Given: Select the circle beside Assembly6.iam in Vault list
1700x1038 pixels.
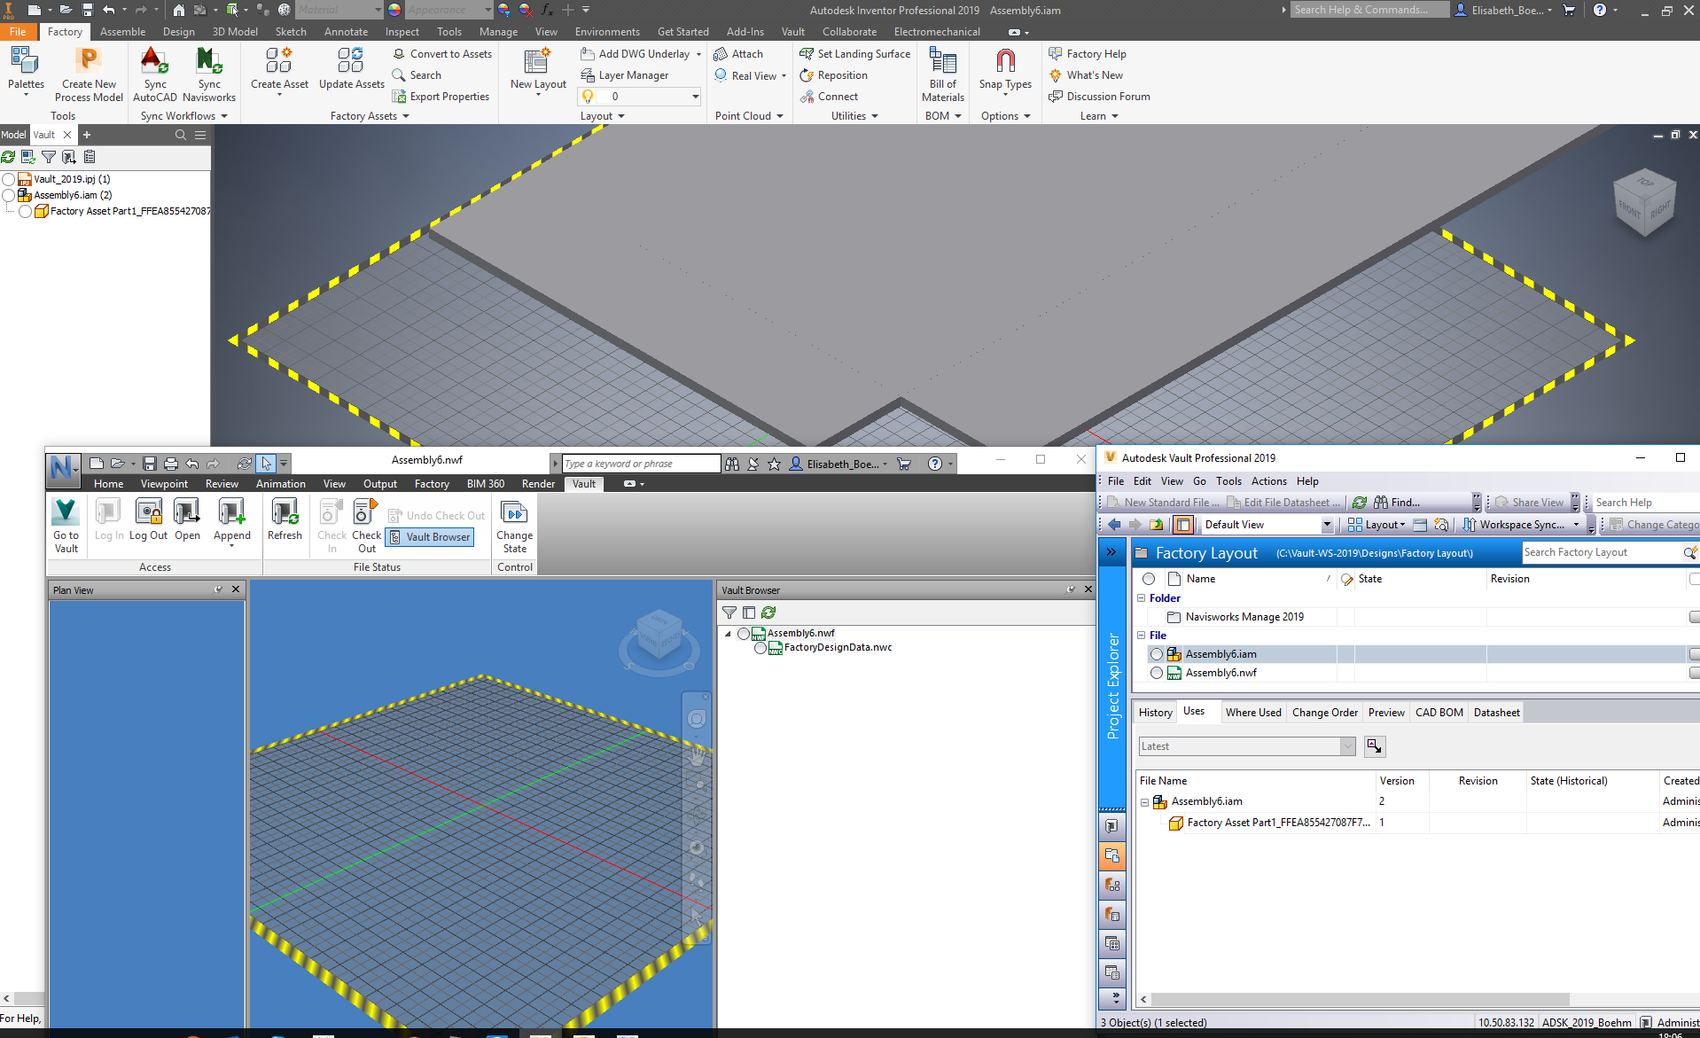Looking at the screenshot, I should tap(1156, 653).
